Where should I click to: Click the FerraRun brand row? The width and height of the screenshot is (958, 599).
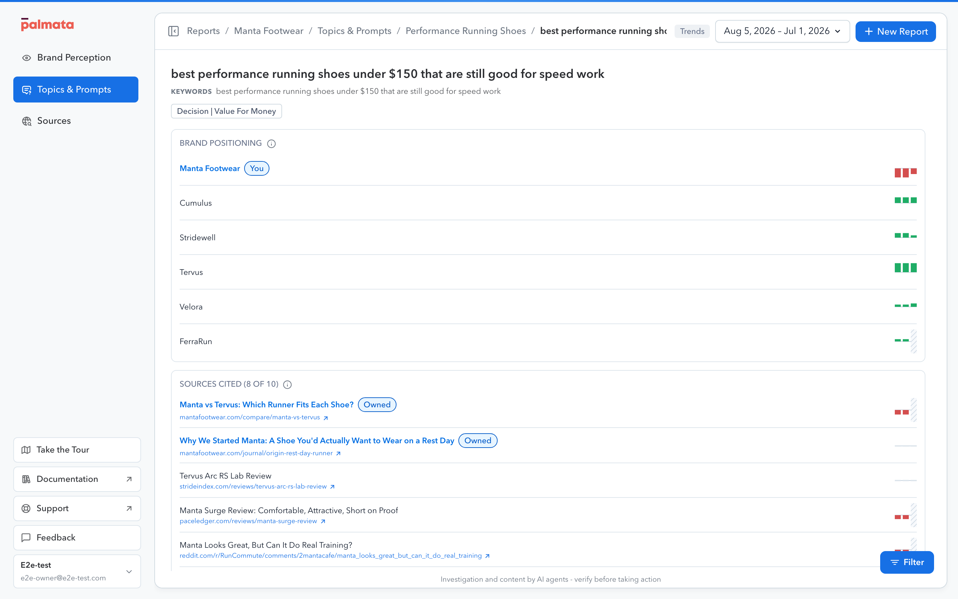click(x=548, y=341)
